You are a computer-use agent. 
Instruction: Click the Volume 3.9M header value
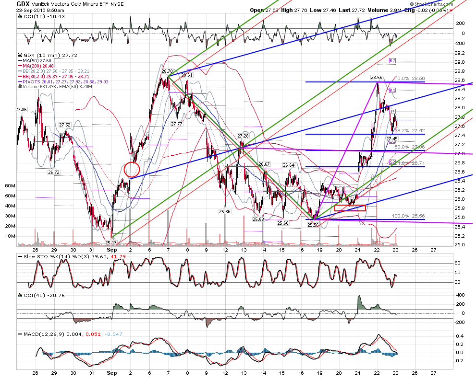pyautogui.click(x=384, y=10)
